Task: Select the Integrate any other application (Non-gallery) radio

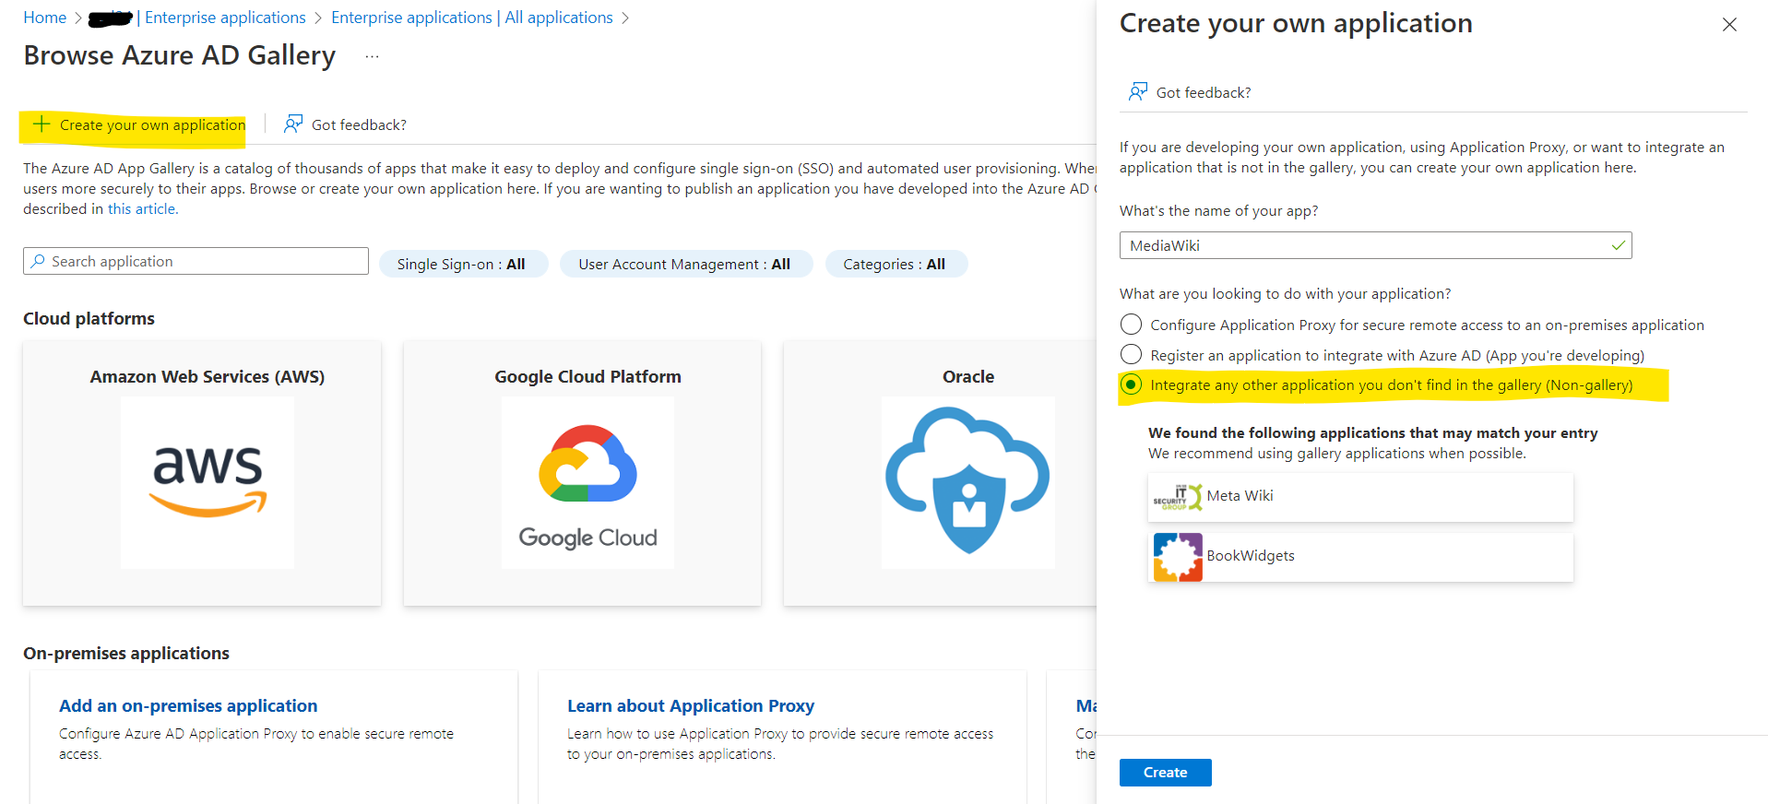Action: coord(1131,384)
